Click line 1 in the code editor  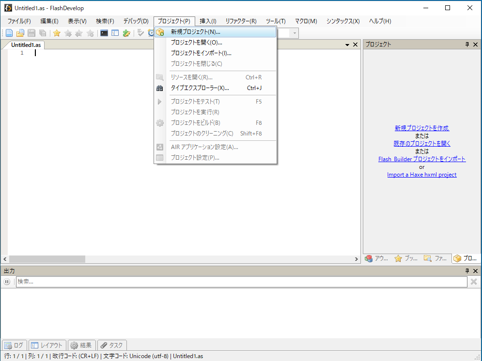coord(197,53)
